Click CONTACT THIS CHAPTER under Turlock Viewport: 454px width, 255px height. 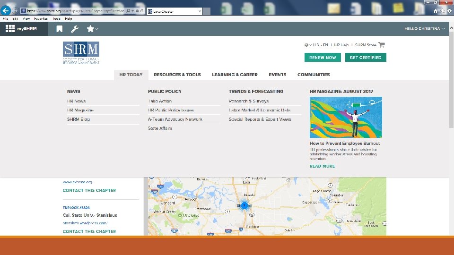coord(89,231)
